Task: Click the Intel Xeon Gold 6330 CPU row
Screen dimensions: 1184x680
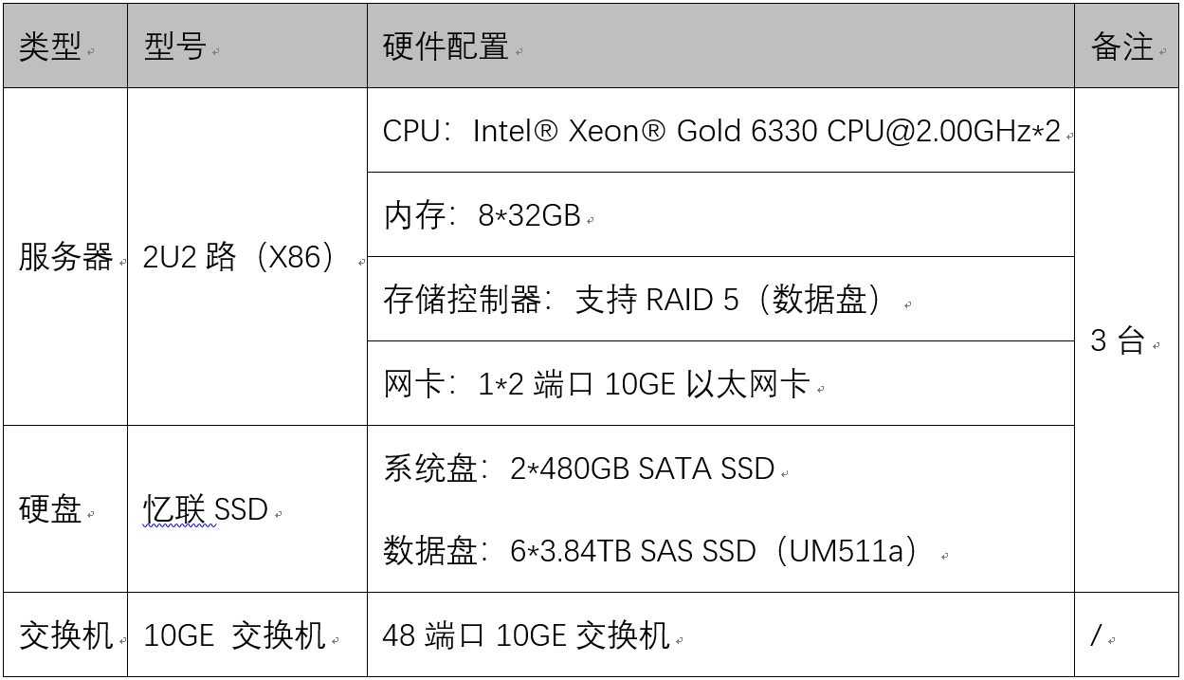Action: click(x=720, y=131)
